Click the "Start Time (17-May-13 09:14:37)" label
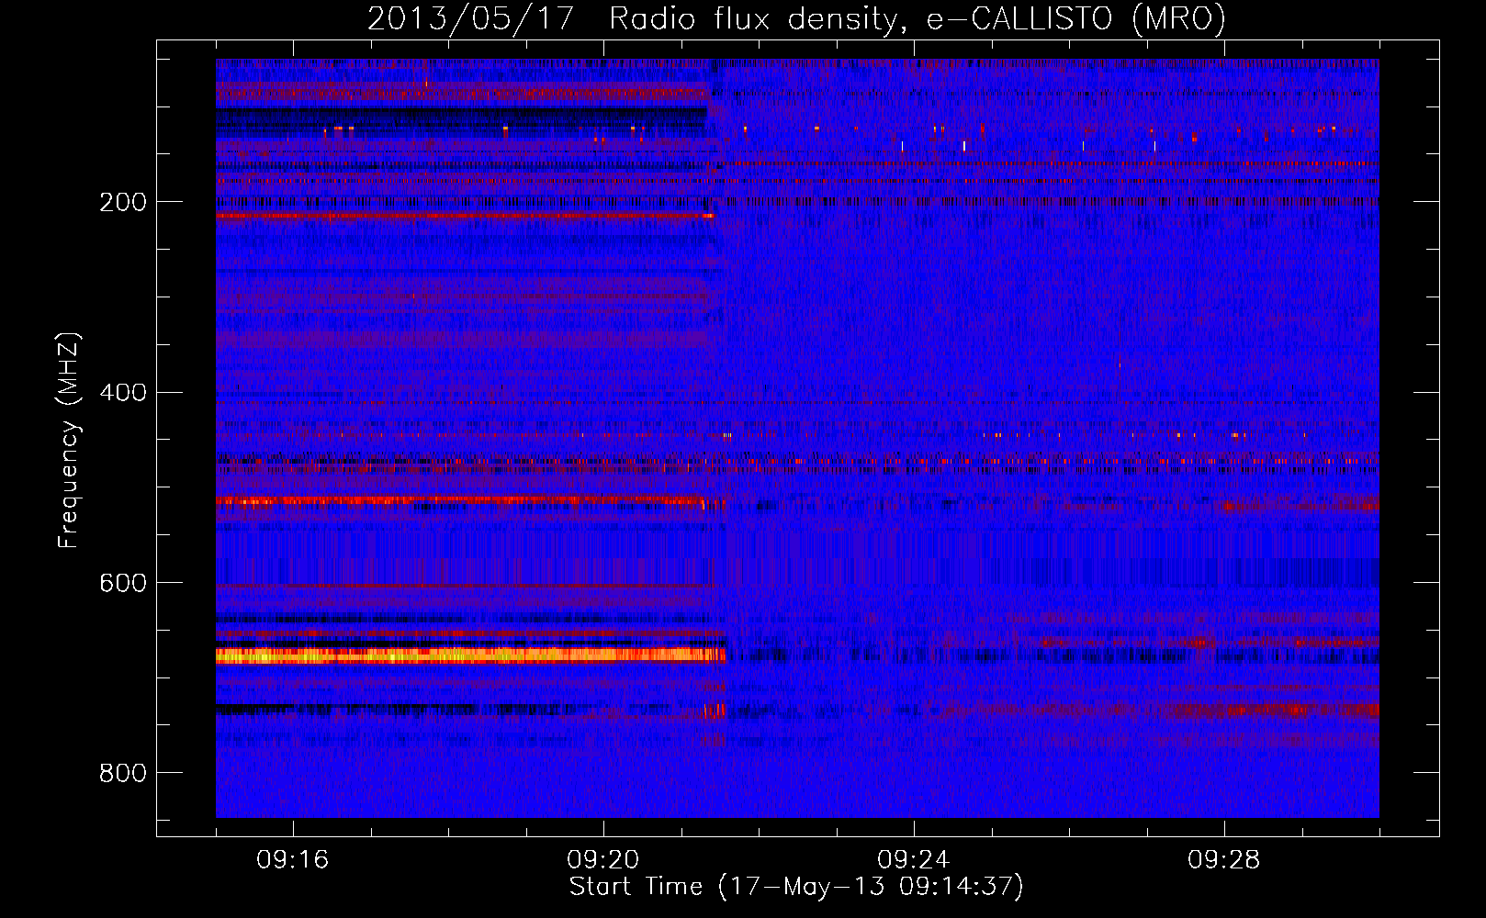 tap(796, 887)
